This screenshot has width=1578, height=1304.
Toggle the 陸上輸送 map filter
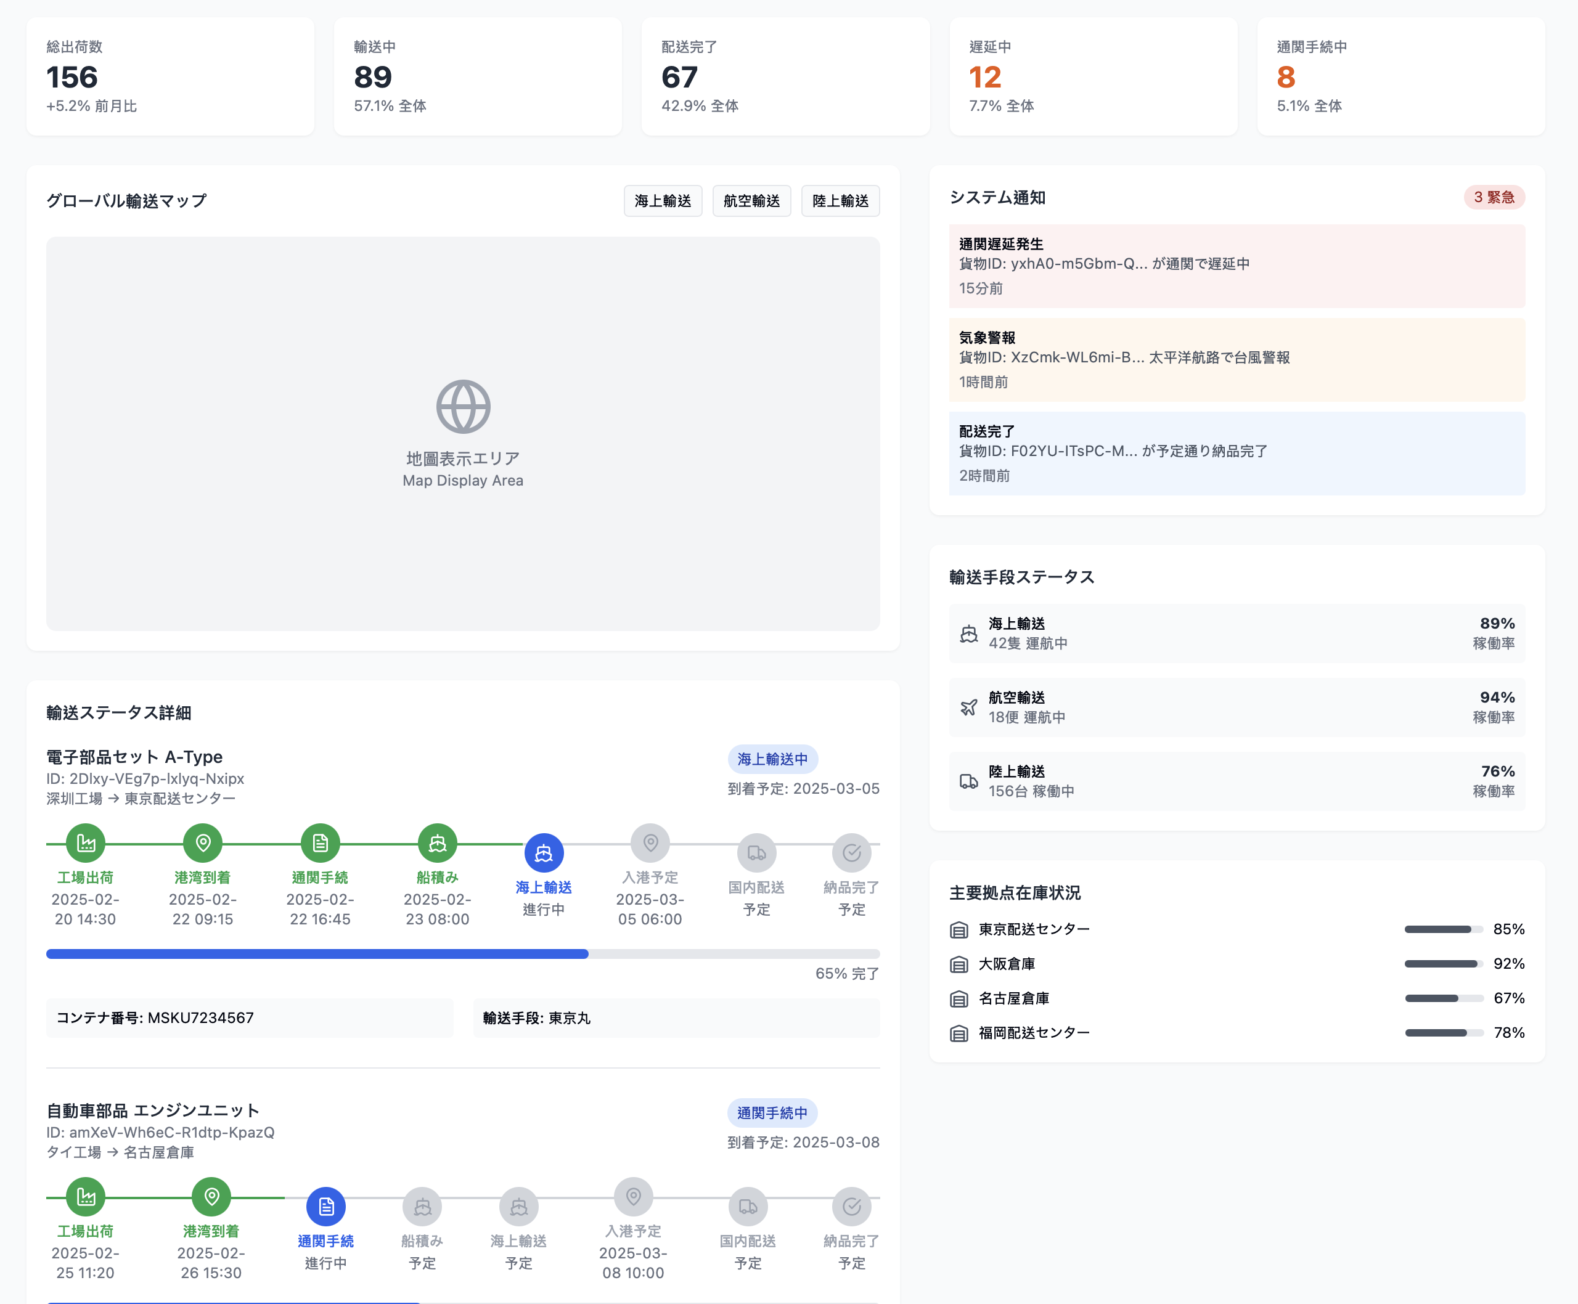(840, 200)
